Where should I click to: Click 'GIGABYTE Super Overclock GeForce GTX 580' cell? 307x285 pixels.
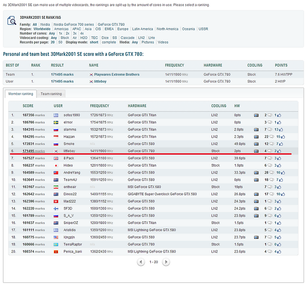[x=162, y=194]
